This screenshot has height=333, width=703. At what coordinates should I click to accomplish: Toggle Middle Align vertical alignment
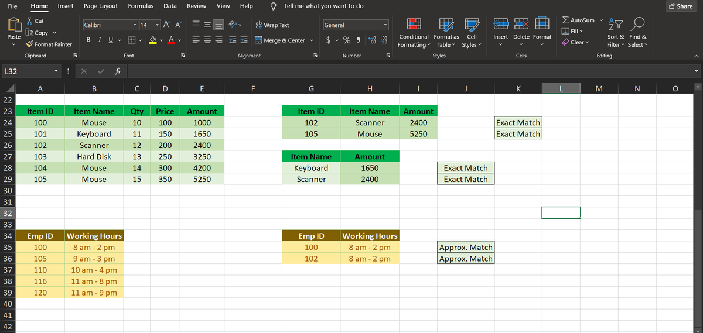206,25
